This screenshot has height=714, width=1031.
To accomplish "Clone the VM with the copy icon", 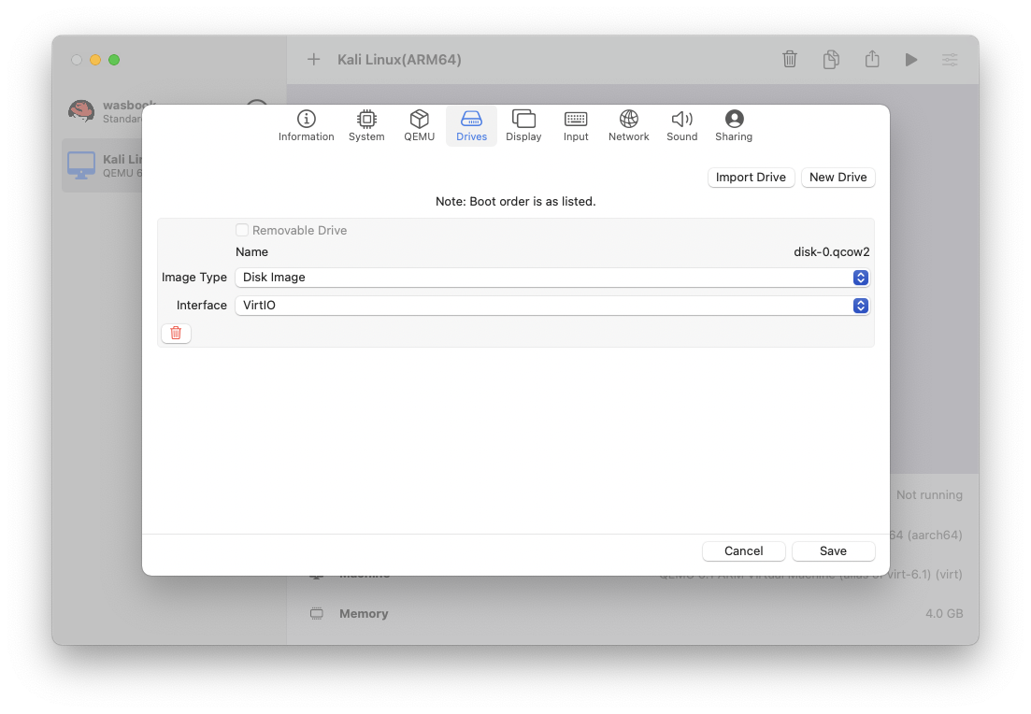I will coord(831,60).
